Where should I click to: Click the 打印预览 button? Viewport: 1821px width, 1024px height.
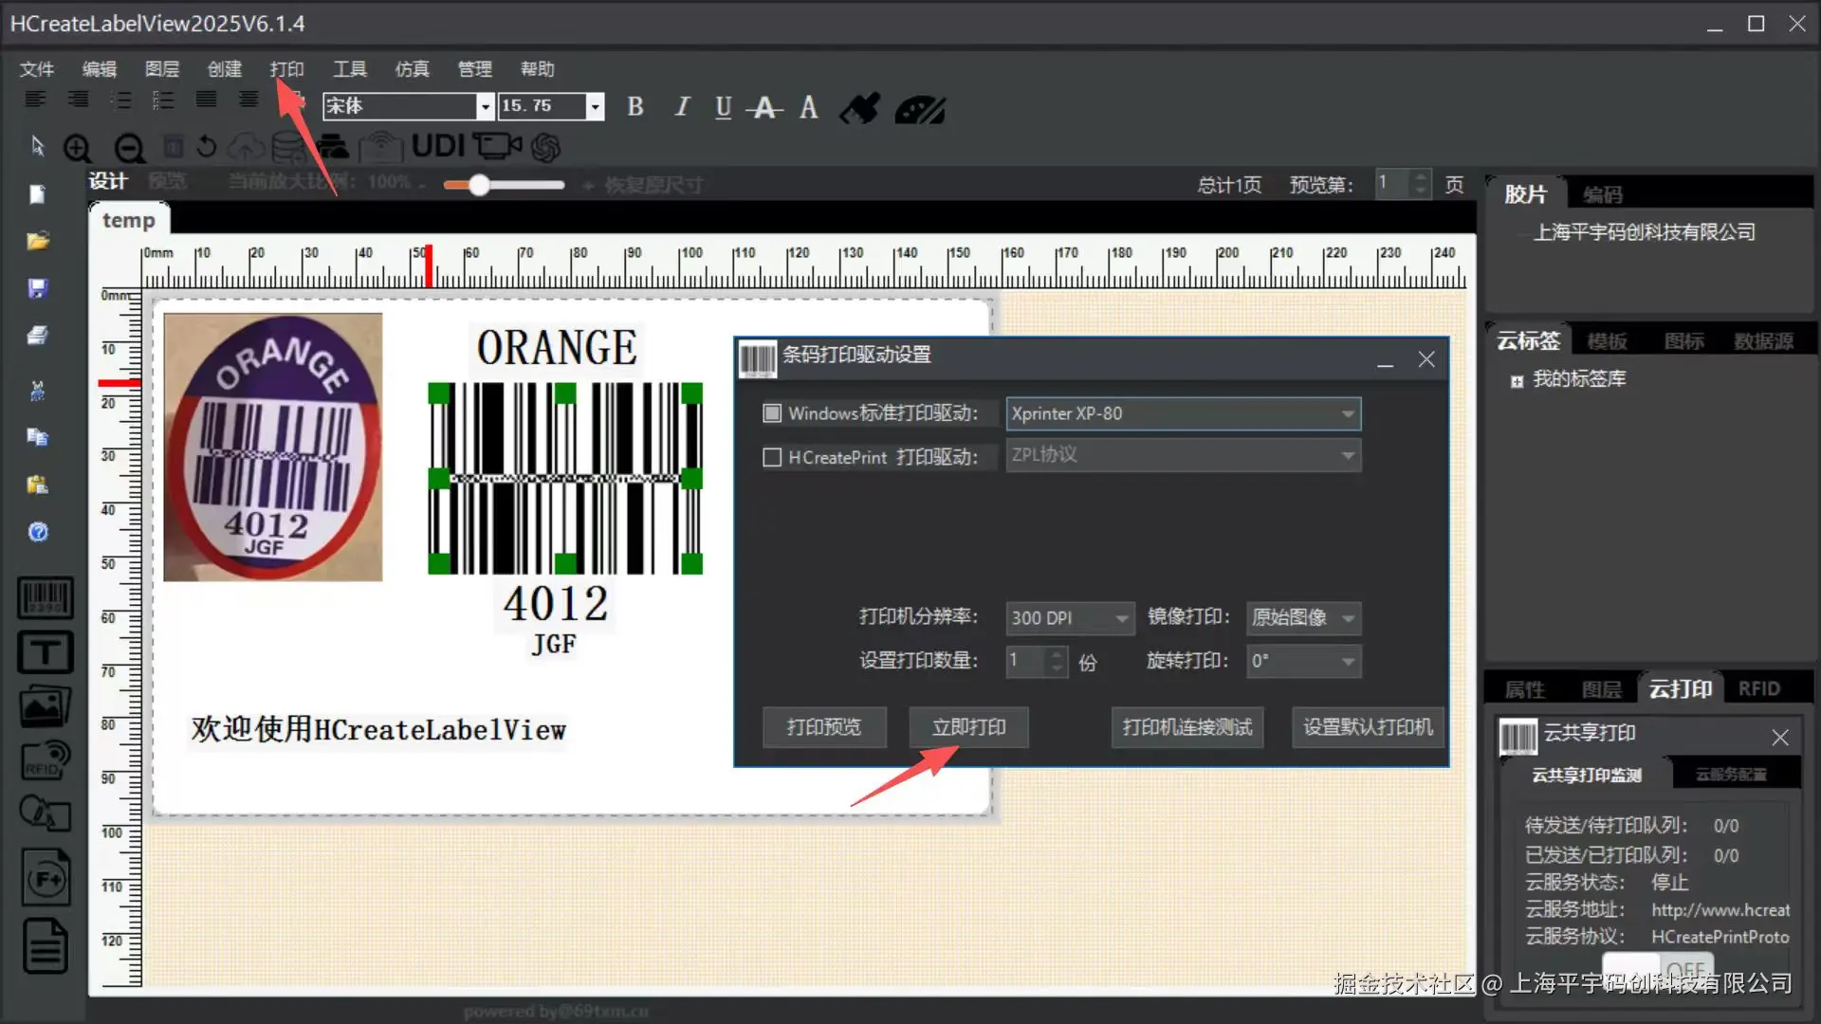pos(823,727)
